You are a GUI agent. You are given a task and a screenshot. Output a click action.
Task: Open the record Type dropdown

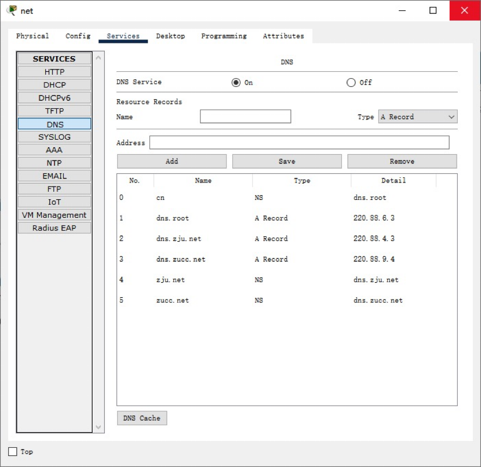(x=417, y=117)
